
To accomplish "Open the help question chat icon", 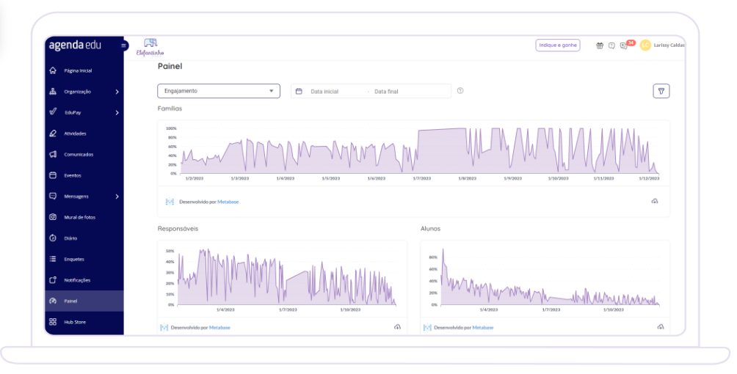I will pyautogui.click(x=611, y=45).
